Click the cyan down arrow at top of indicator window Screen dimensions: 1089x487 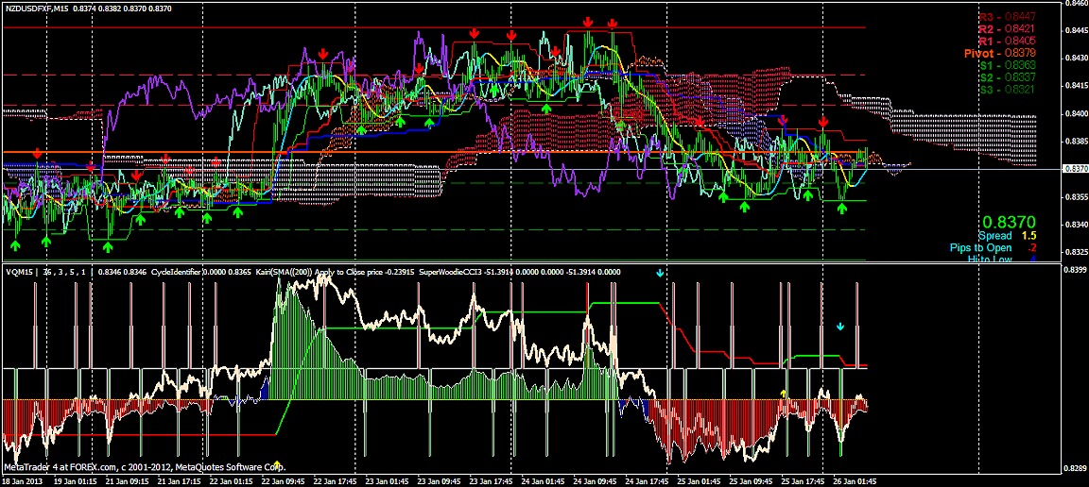coord(661,273)
